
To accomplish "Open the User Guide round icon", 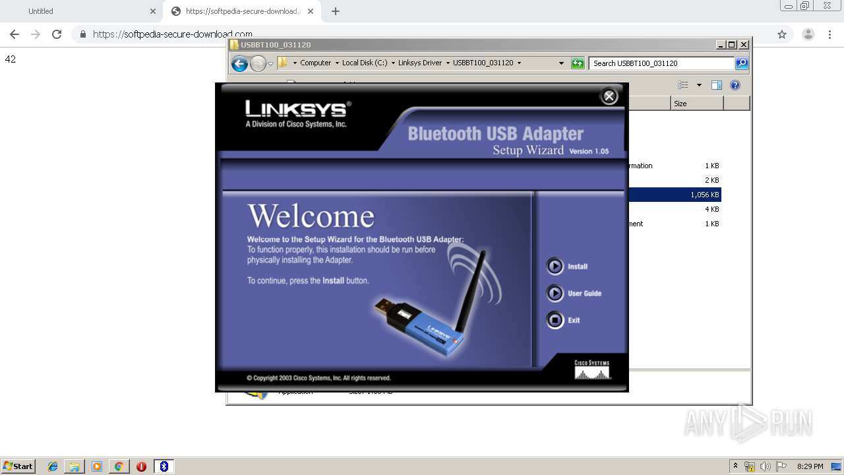I will click(x=555, y=293).
